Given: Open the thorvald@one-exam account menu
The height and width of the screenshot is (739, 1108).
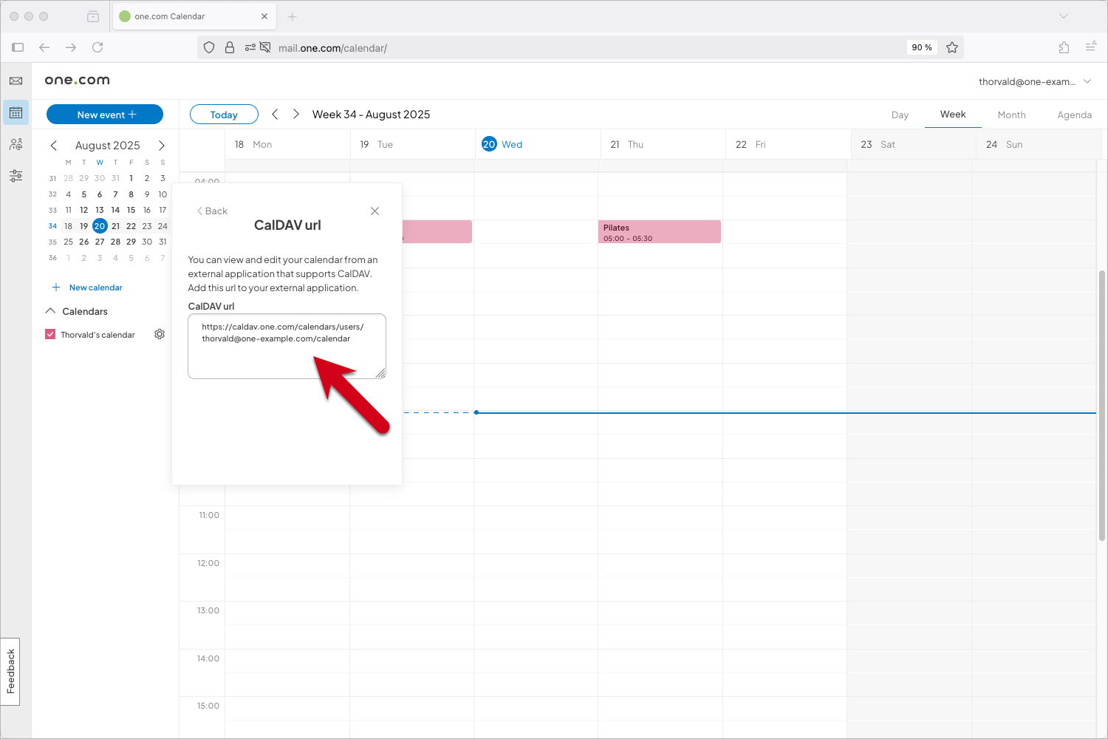Looking at the screenshot, I should (x=1033, y=81).
